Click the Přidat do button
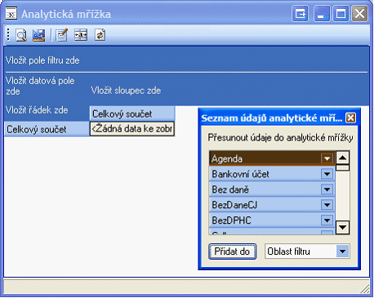The image size is (374, 298). coord(232,251)
